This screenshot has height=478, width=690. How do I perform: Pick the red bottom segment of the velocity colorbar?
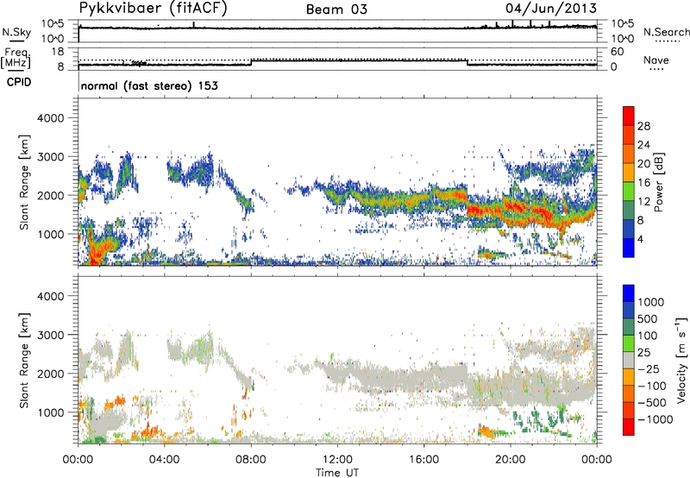[629, 427]
